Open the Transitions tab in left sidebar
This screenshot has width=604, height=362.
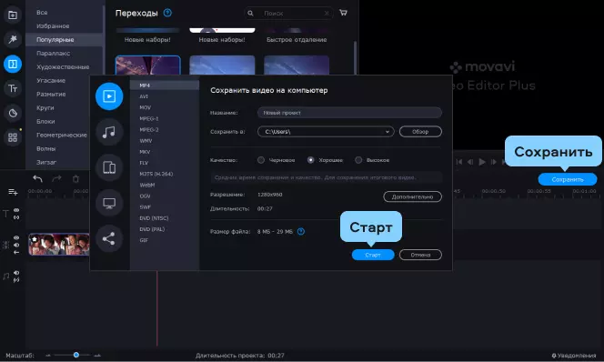(13, 64)
